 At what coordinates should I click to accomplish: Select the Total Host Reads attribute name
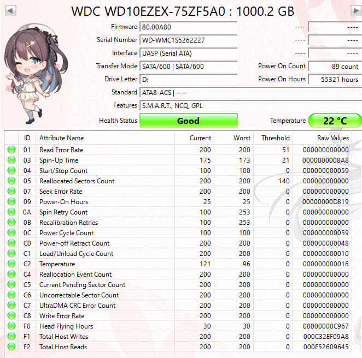point(63,347)
